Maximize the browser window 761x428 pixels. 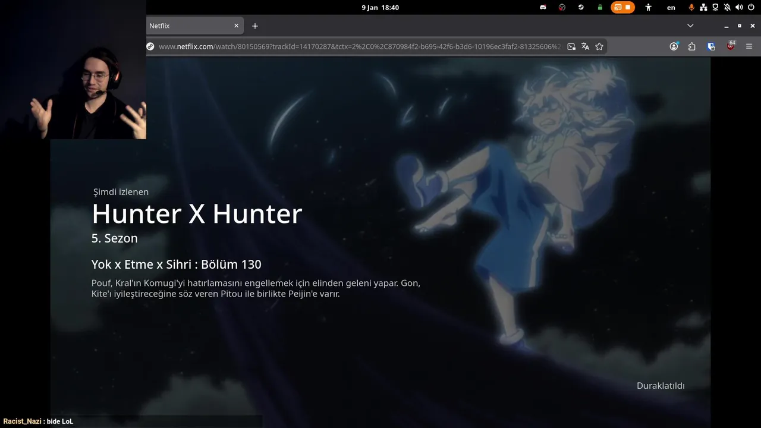tap(739, 26)
